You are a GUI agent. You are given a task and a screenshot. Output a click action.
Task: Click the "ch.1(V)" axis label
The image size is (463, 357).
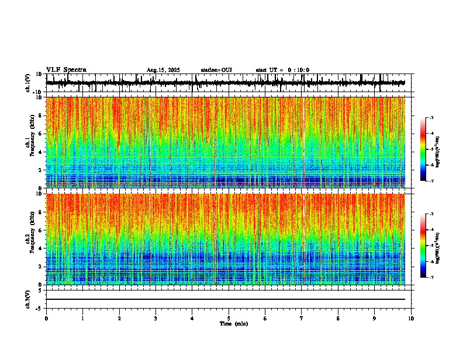click(x=28, y=83)
